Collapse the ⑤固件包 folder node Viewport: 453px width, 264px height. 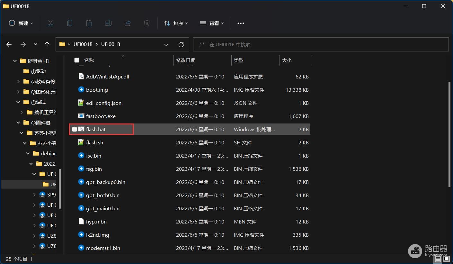tap(18, 123)
